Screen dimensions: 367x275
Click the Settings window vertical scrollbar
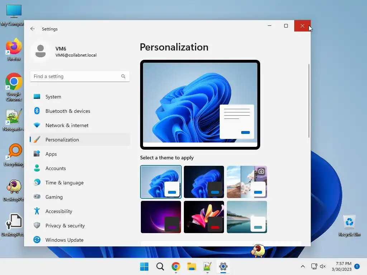tap(309, 101)
